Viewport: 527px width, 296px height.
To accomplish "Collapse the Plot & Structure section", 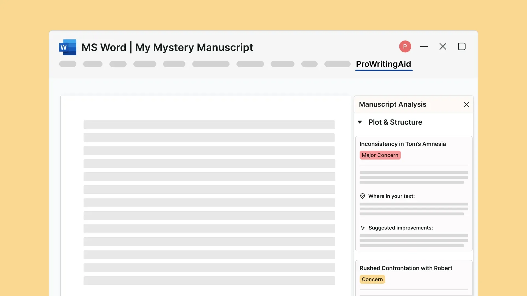I will (360, 122).
